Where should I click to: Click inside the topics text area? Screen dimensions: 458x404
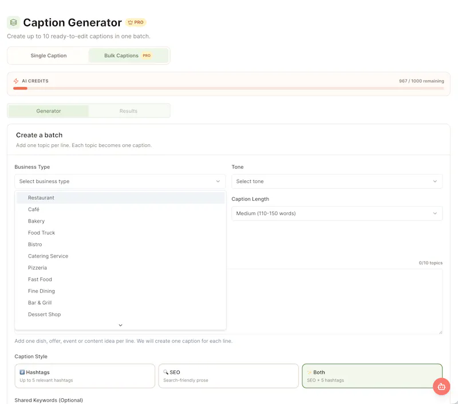click(x=334, y=302)
